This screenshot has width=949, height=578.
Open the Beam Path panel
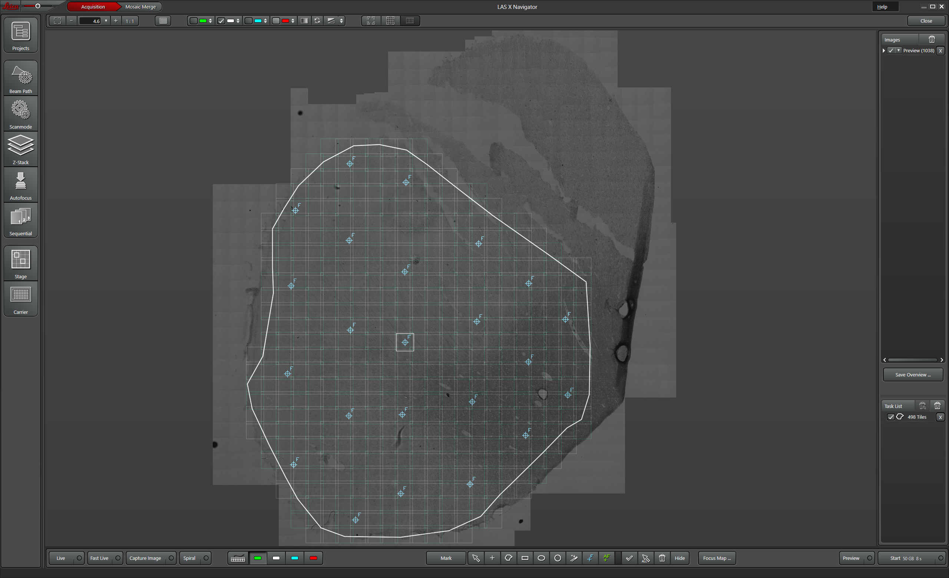(x=20, y=79)
